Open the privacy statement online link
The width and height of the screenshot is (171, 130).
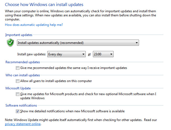point(23,124)
